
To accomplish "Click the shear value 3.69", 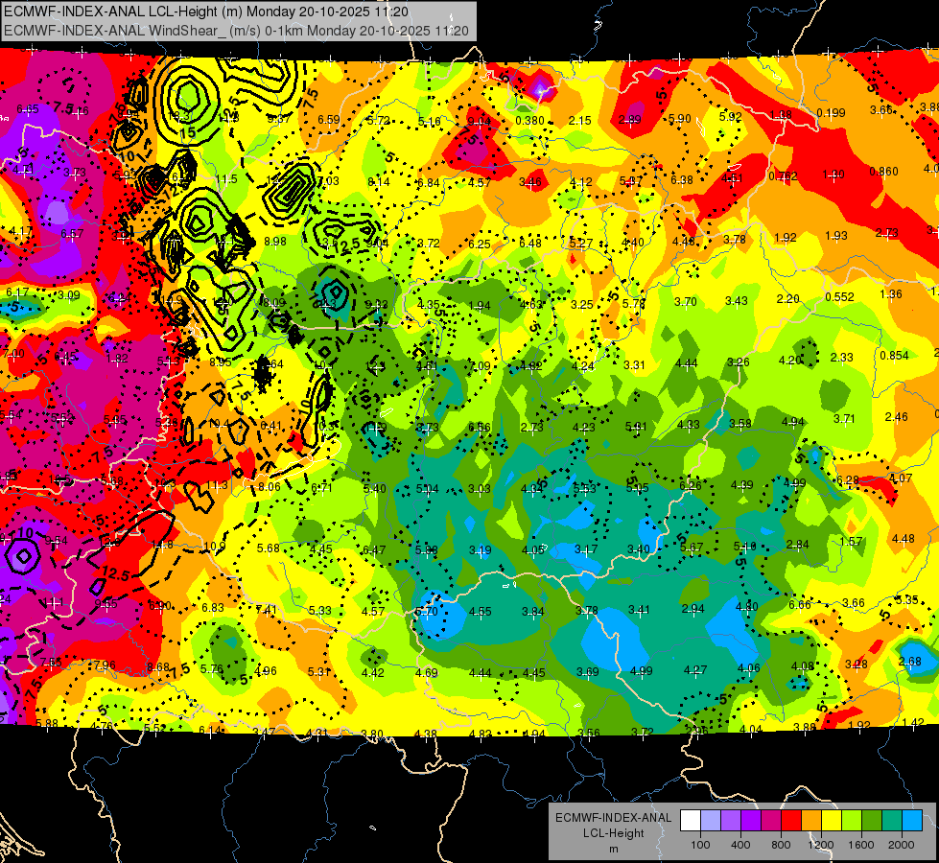I will 587,672.
